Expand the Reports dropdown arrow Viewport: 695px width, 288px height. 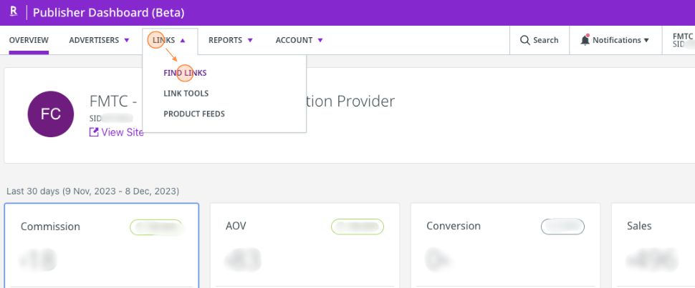[250, 41]
